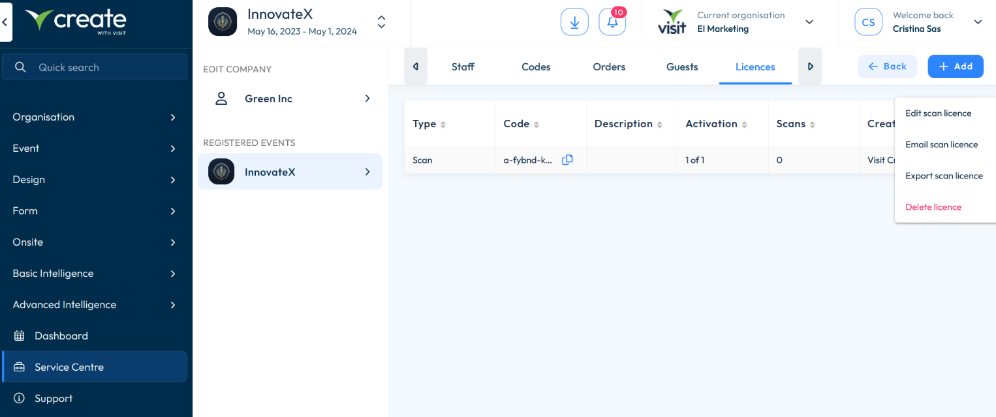Click the Back button
This screenshot has width=996, height=417.
point(887,66)
